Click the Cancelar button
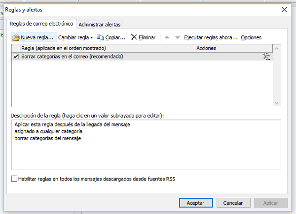The height and width of the screenshot is (214, 296). pos(233,203)
